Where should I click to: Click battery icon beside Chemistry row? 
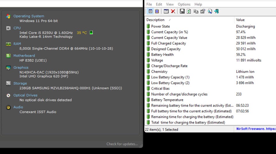(x=148, y=72)
